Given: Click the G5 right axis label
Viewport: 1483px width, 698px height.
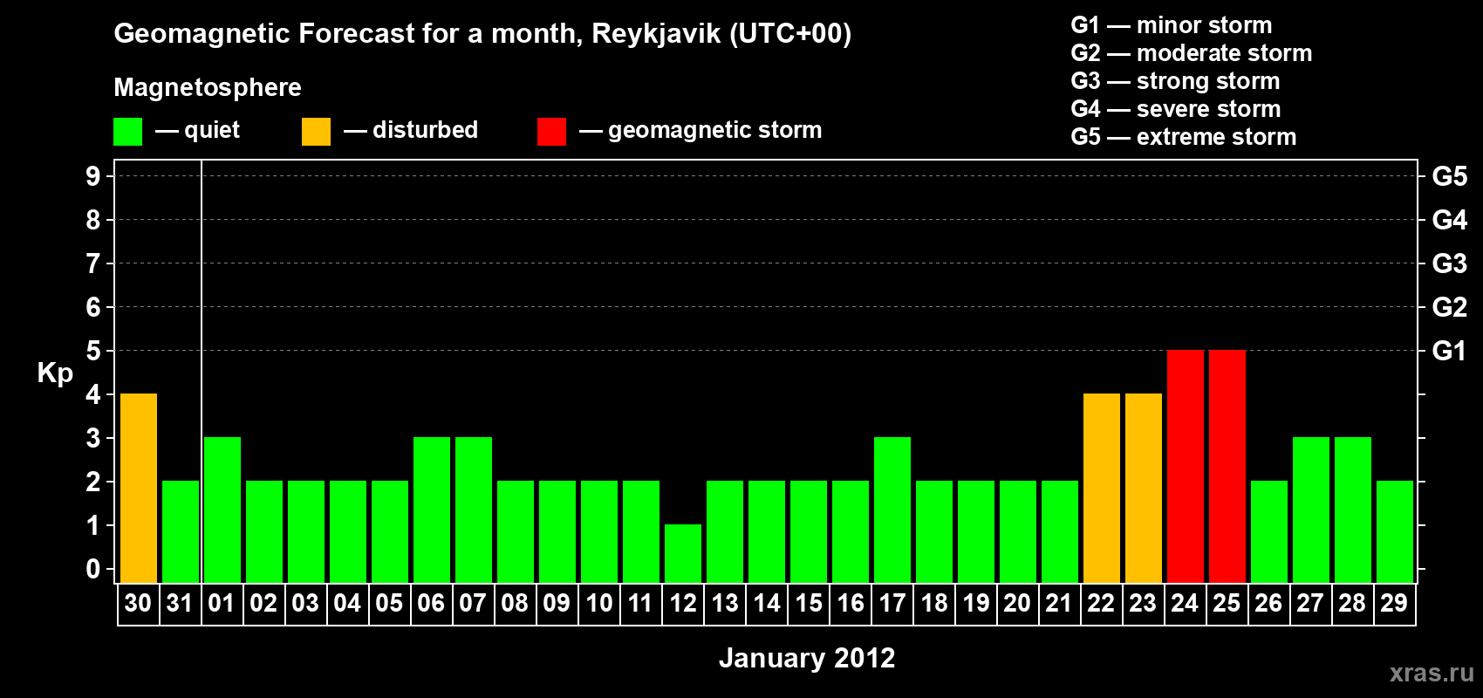Looking at the screenshot, I should (1450, 176).
